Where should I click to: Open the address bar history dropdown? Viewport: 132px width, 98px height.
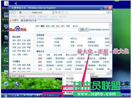pos(53,12)
